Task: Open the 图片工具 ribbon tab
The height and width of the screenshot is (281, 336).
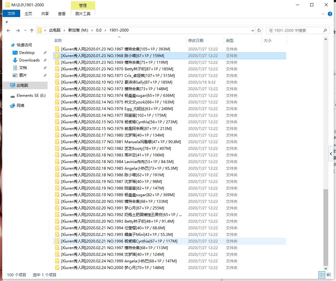Action: 83,14
